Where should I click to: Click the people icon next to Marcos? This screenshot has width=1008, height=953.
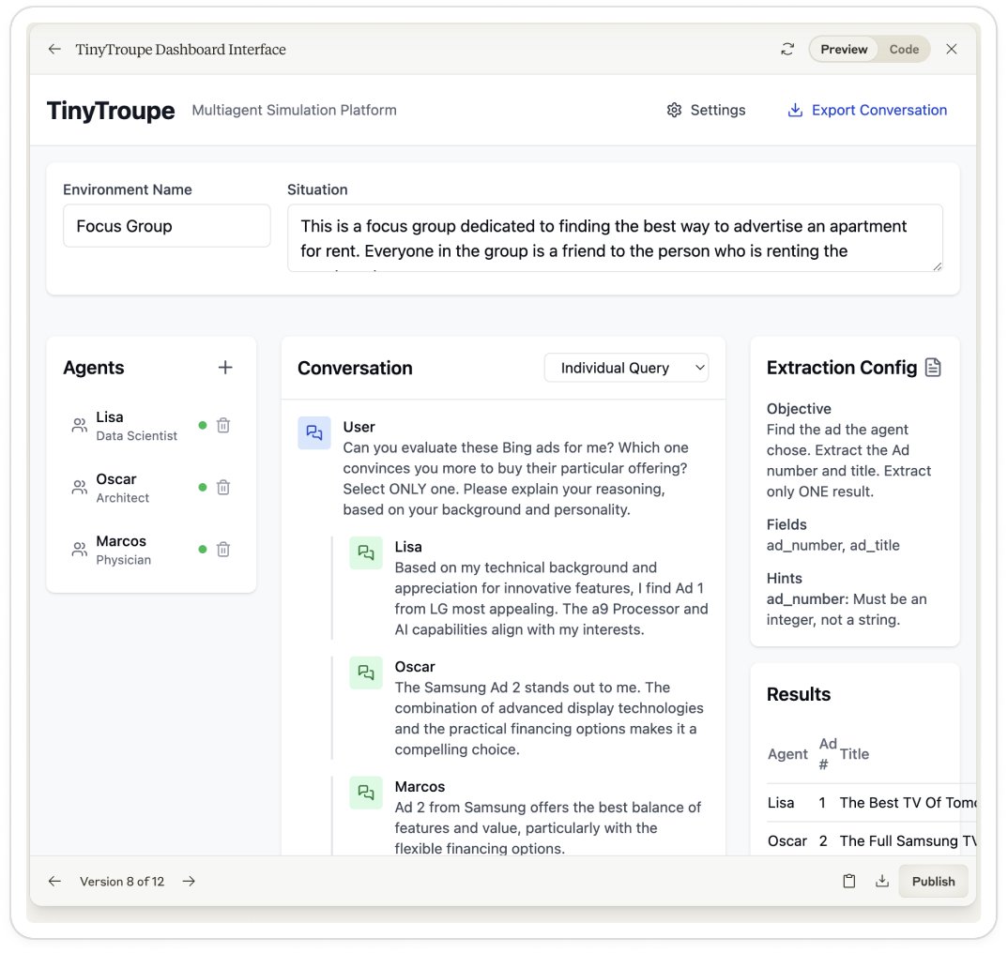79,550
